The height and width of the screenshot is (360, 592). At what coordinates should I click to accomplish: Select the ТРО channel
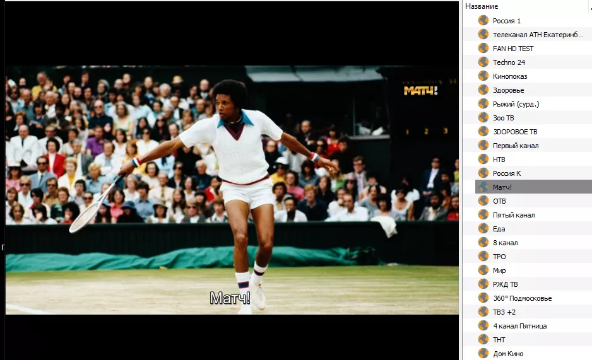[x=499, y=257]
